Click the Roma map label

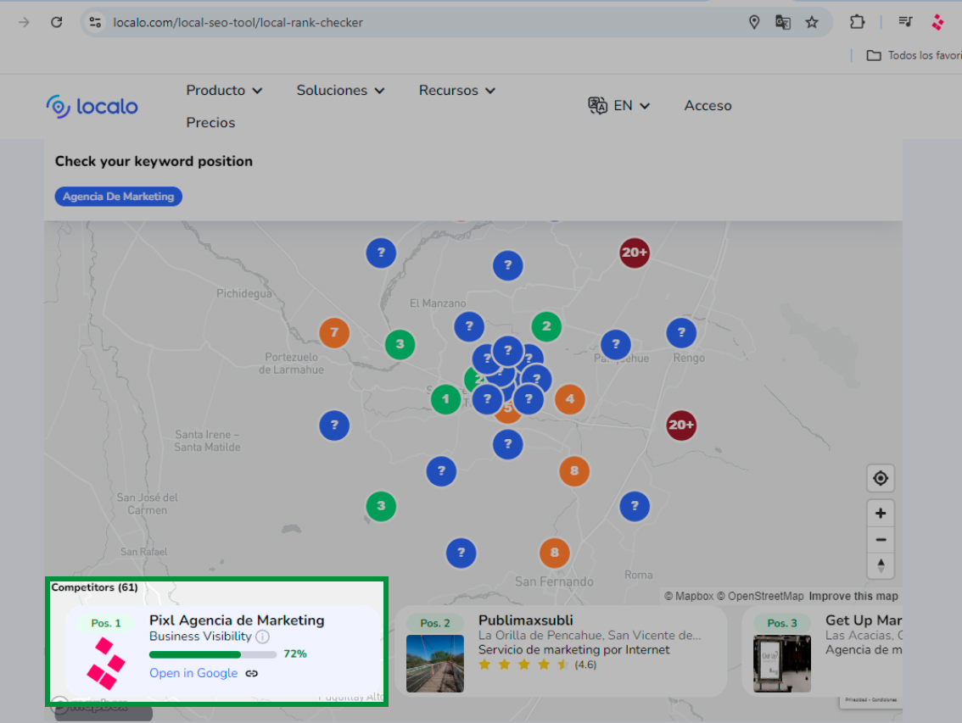coord(639,576)
